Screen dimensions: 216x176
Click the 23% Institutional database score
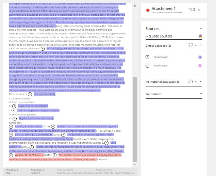[192, 81]
